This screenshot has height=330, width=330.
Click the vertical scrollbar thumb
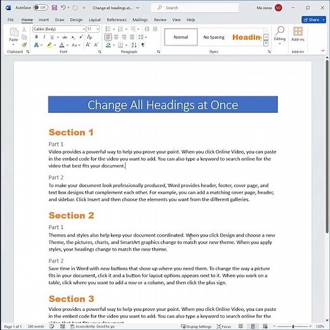click(x=327, y=146)
